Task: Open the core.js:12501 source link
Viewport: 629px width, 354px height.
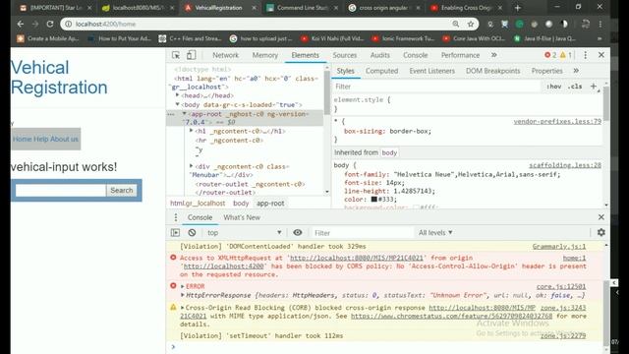Action: 561,286
